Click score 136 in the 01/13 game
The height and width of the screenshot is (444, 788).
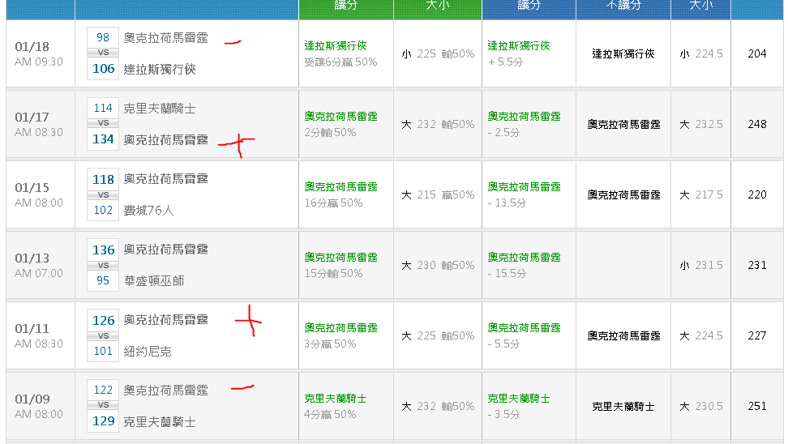103,250
